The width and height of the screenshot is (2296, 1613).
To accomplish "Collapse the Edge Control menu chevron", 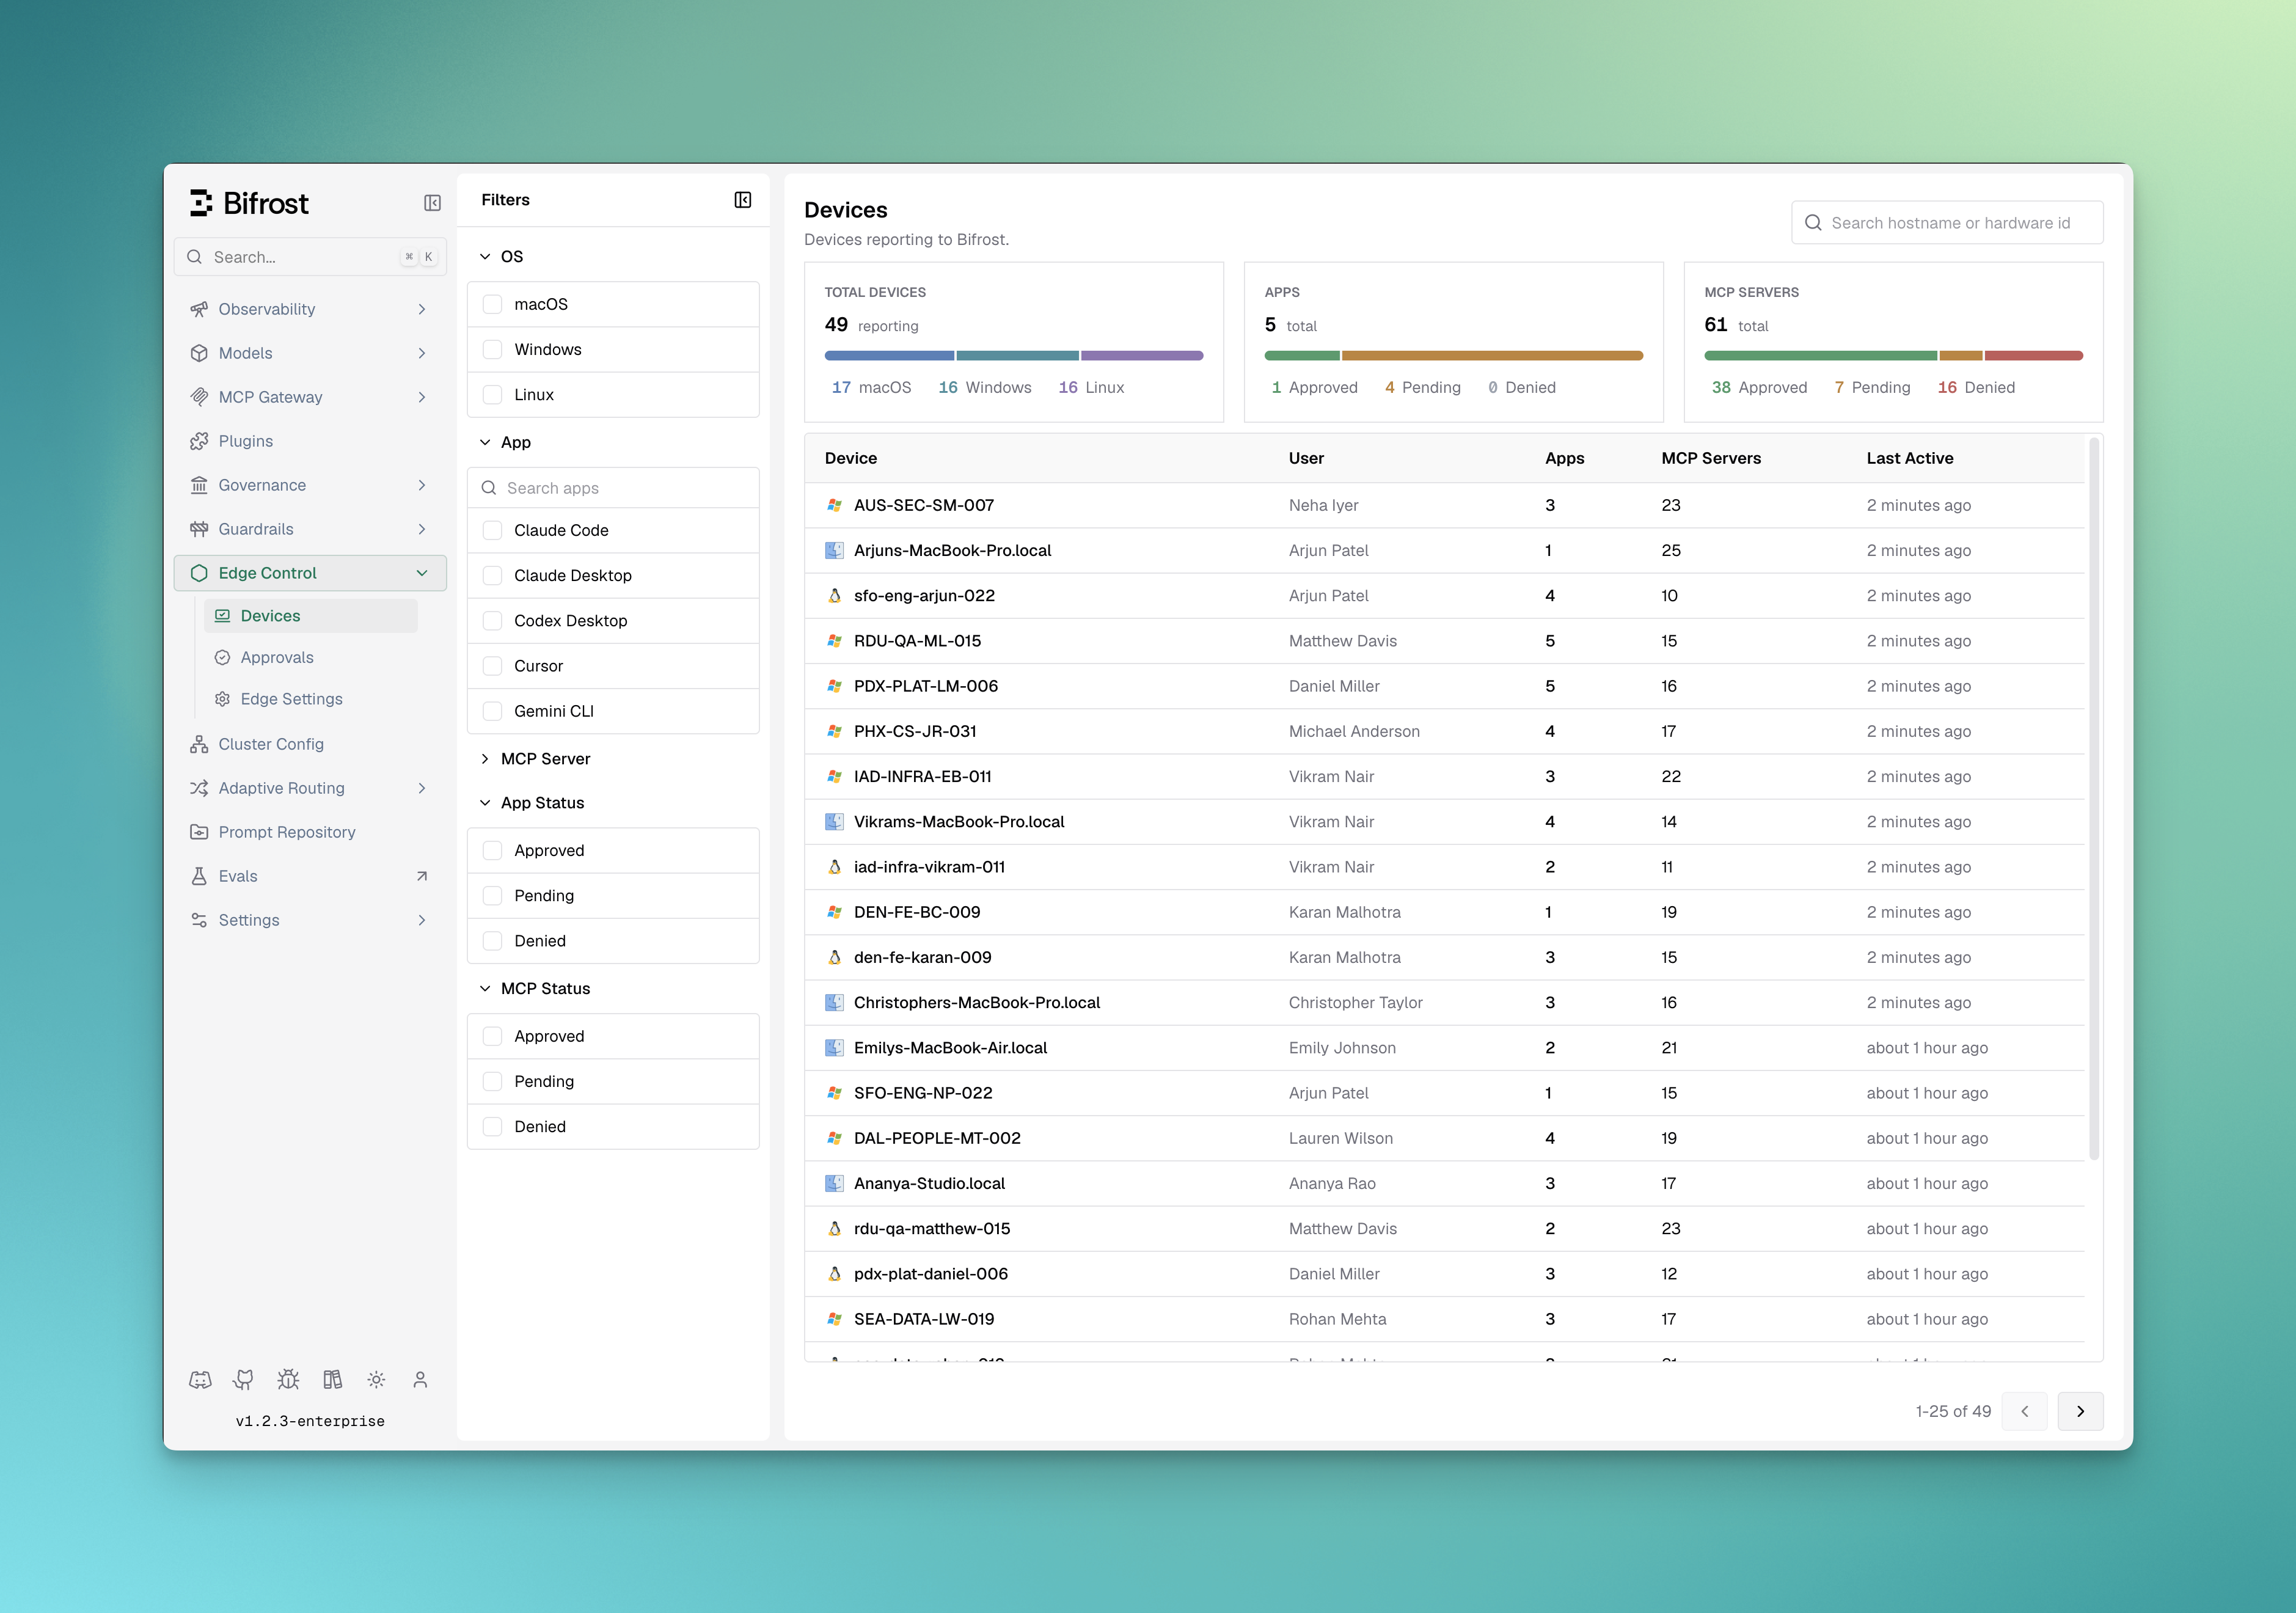I will (422, 573).
